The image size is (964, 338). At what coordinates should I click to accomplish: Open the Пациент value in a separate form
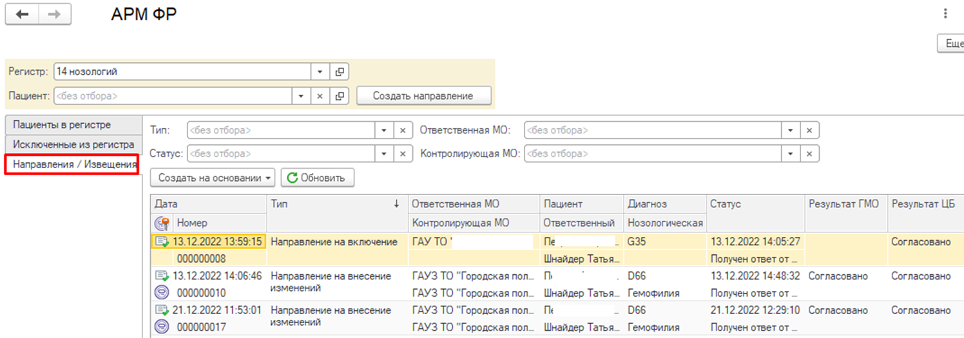pyautogui.click(x=339, y=96)
